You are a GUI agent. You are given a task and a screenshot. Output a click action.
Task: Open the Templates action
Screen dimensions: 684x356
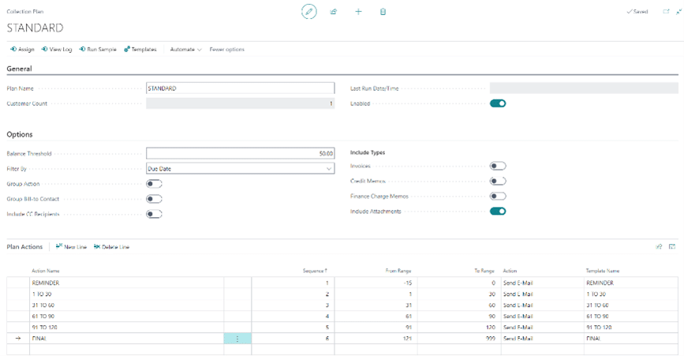click(x=140, y=49)
